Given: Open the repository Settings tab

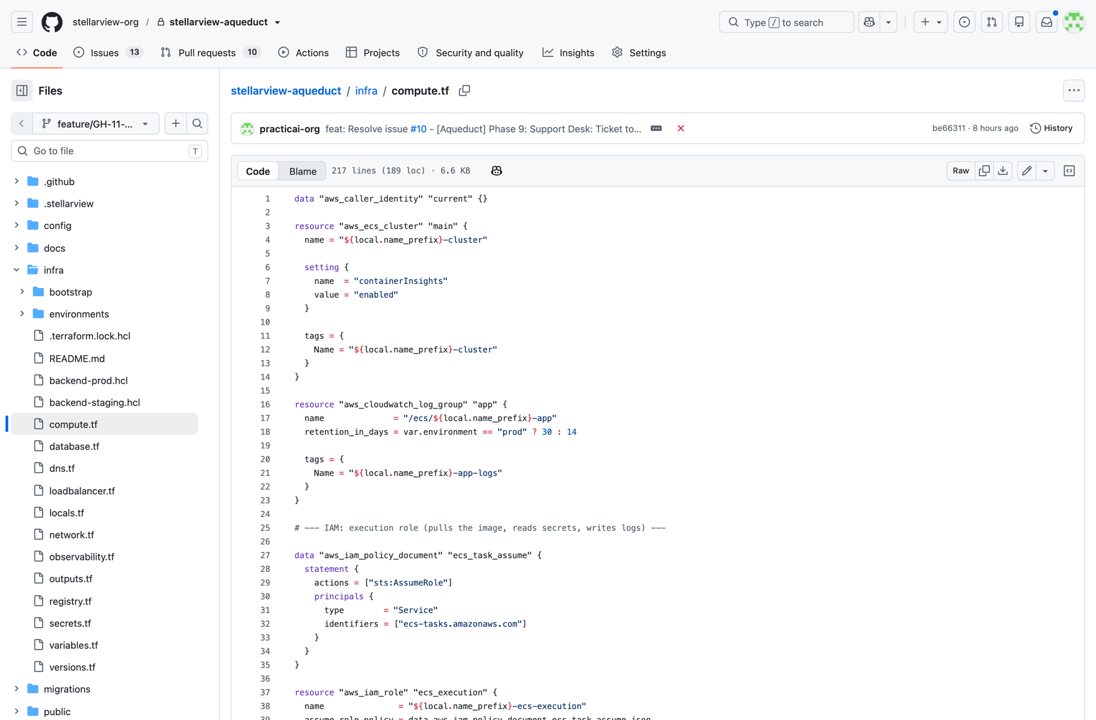Looking at the screenshot, I should (x=639, y=53).
